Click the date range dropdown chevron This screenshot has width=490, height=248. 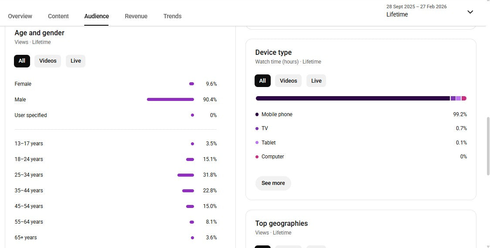click(x=470, y=12)
